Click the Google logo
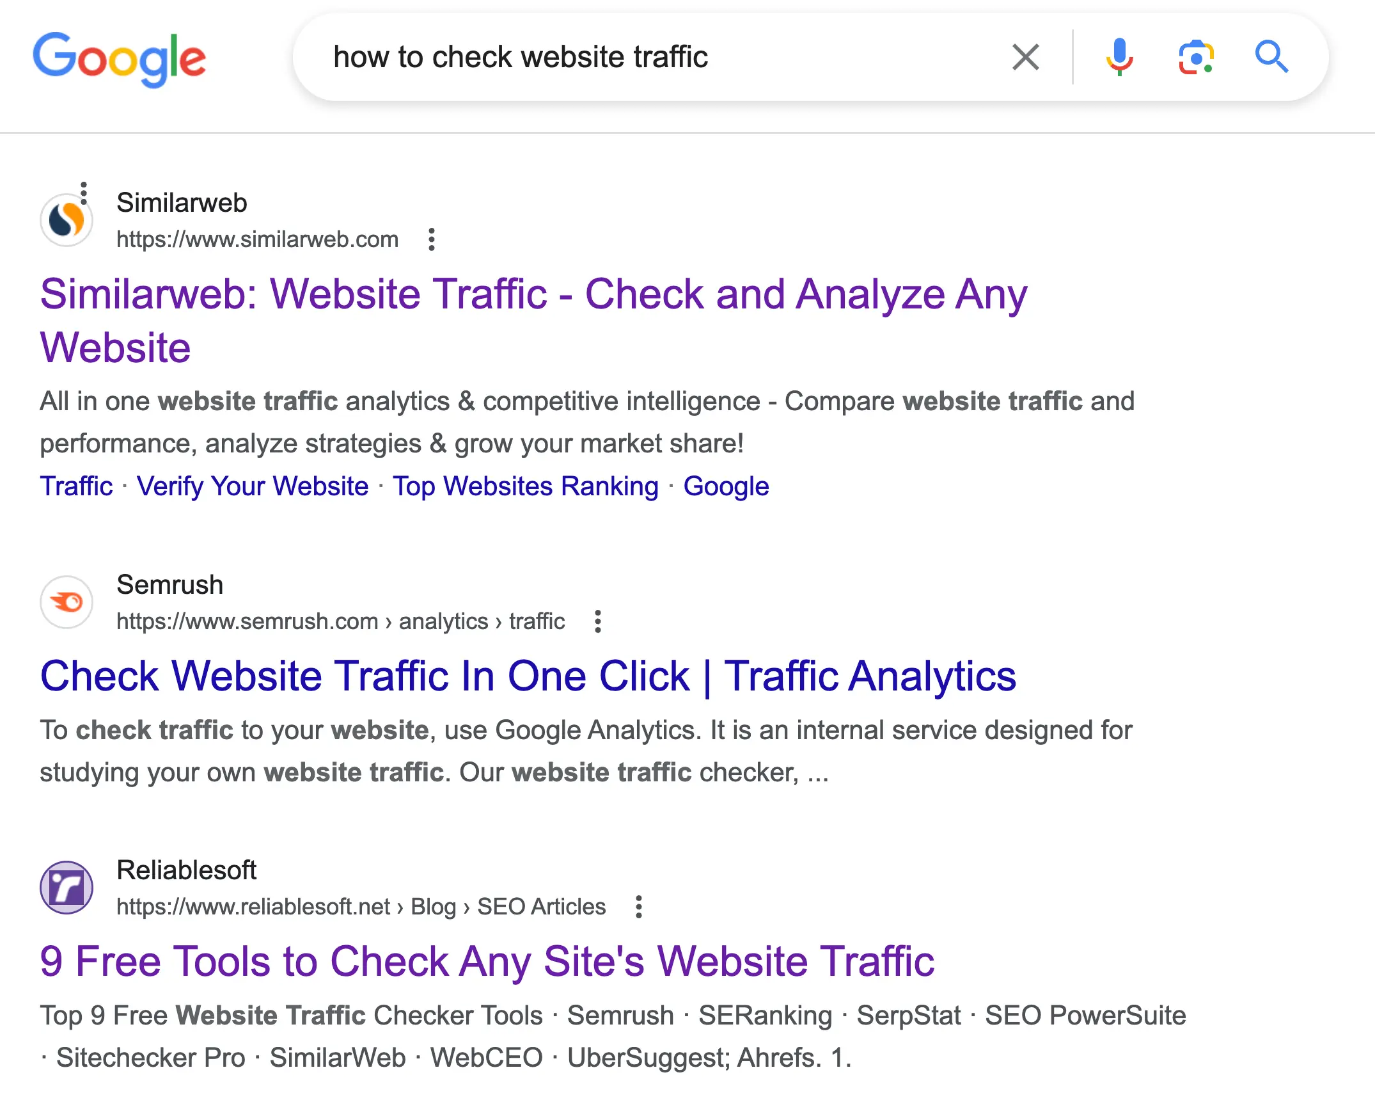Viewport: 1375px width, 1093px height. tap(120, 58)
